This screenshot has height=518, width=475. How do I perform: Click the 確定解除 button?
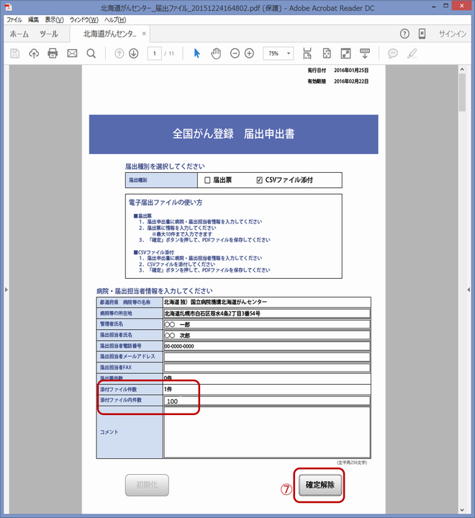[x=320, y=485]
